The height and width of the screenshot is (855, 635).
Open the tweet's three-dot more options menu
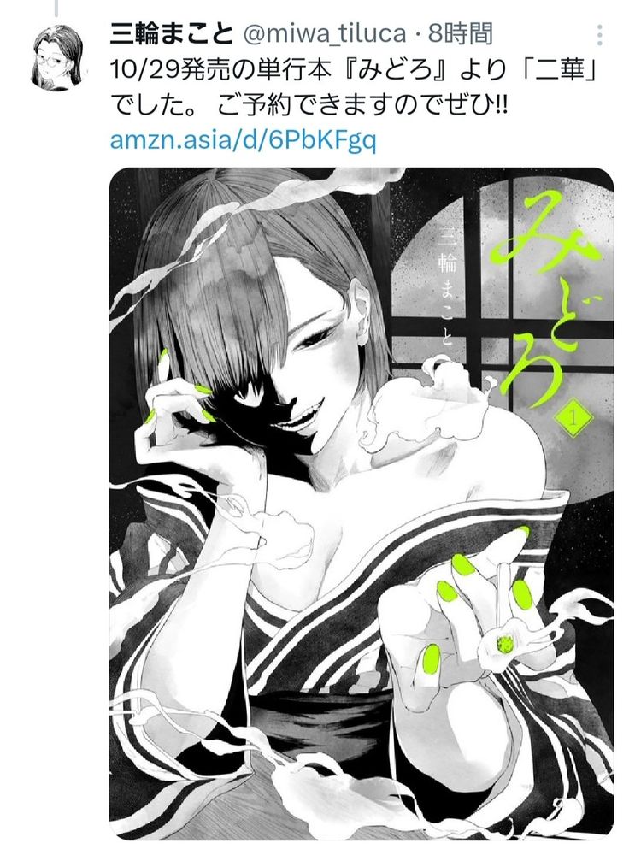pyautogui.click(x=600, y=35)
